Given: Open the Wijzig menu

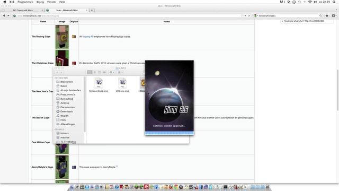Looking at the screenshot, I should click(40, 2).
